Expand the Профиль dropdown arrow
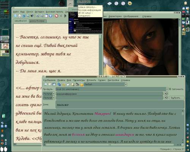This screenshot has height=152, width=190. [x=167, y=89]
